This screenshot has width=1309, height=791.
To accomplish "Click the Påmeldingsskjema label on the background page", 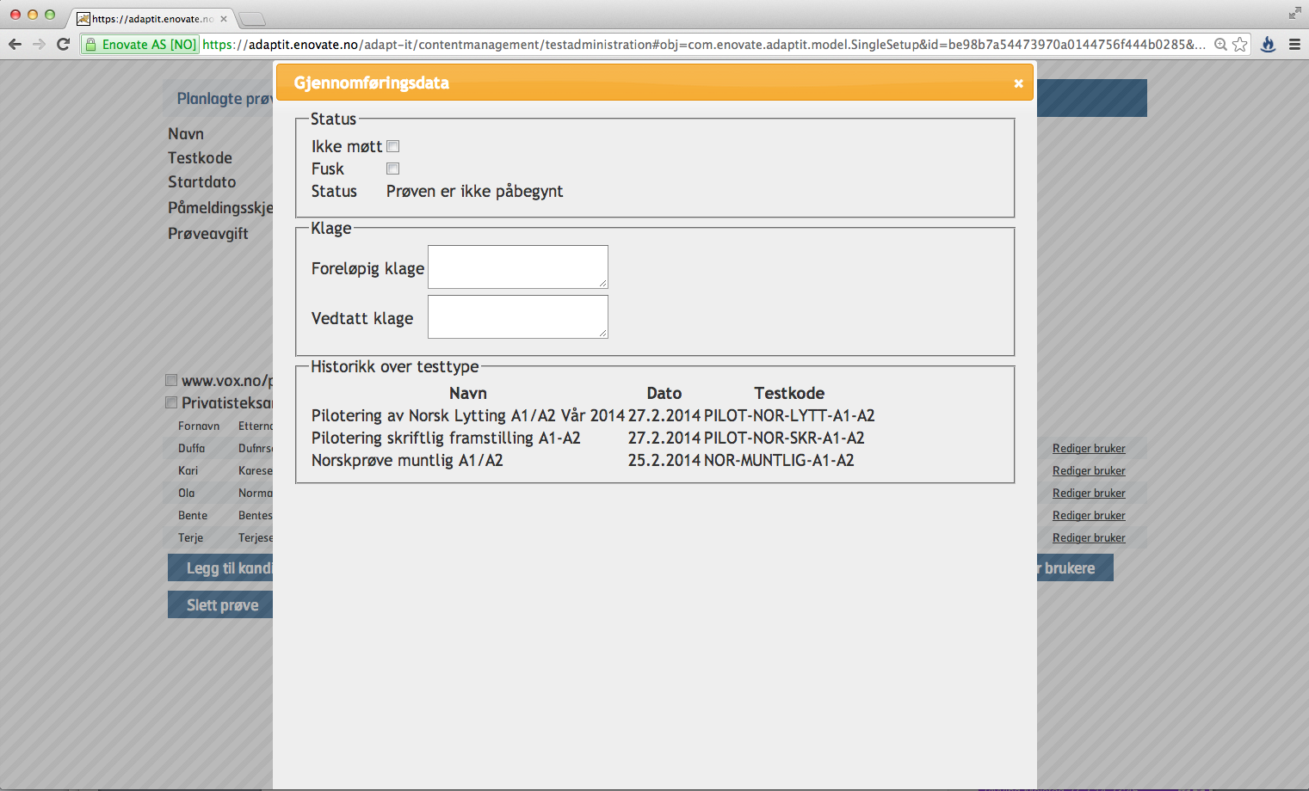I will coord(220,208).
